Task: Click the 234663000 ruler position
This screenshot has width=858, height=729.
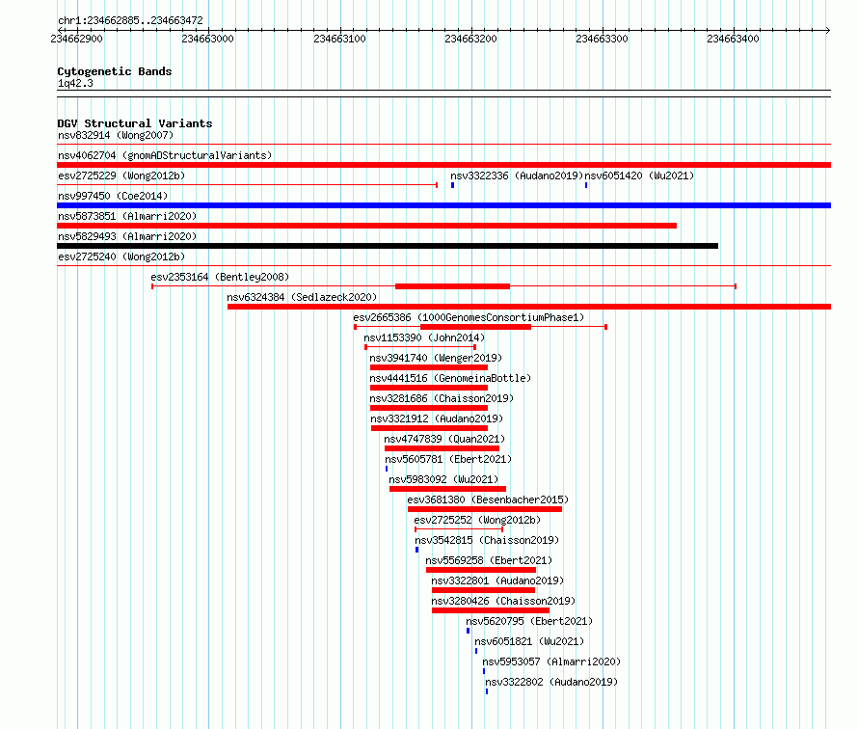Action: [208, 39]
